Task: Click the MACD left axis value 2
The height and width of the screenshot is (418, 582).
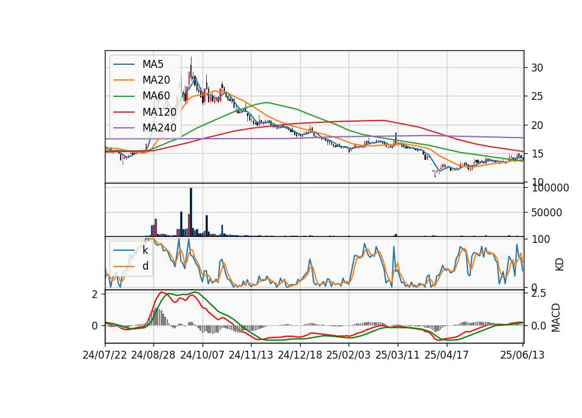Action: (95, 294)
